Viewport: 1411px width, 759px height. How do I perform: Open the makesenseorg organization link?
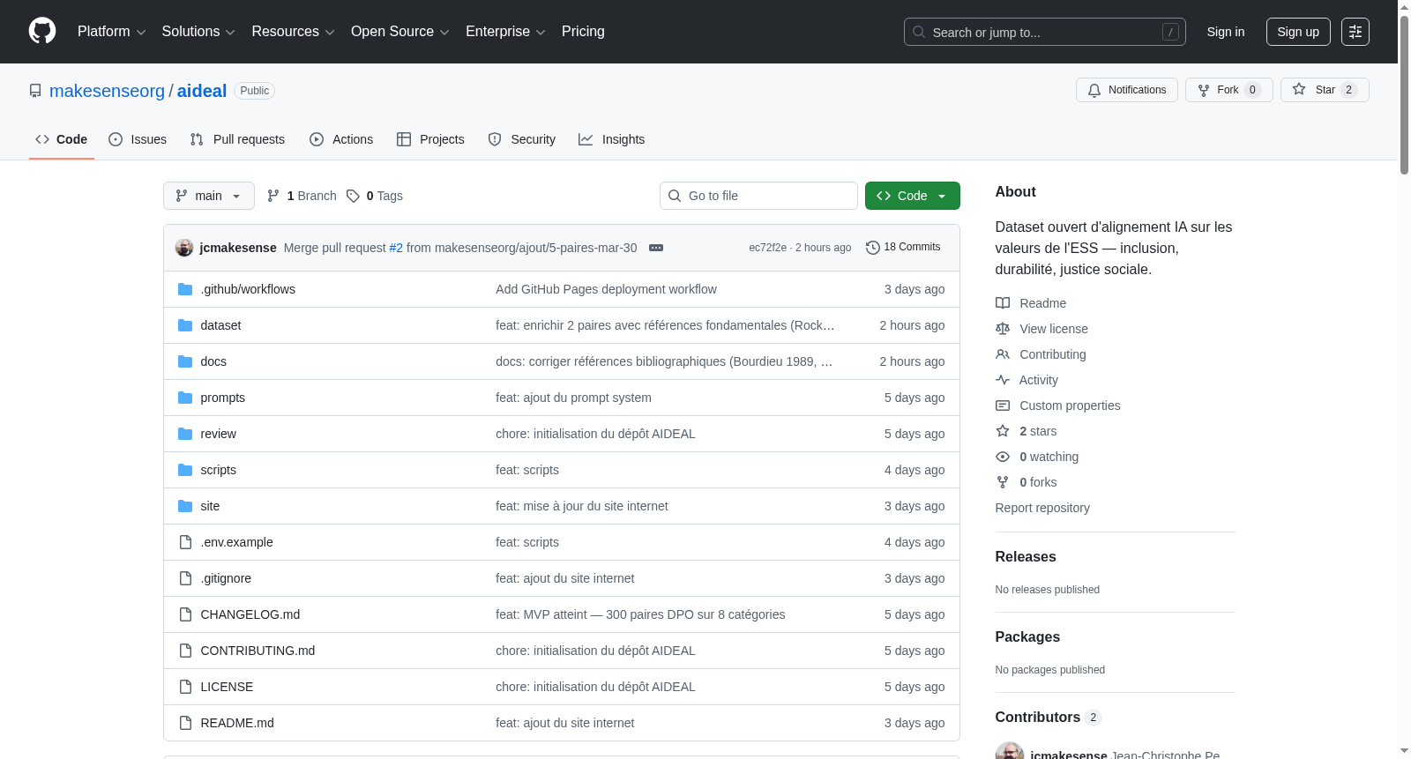(107, 91)
